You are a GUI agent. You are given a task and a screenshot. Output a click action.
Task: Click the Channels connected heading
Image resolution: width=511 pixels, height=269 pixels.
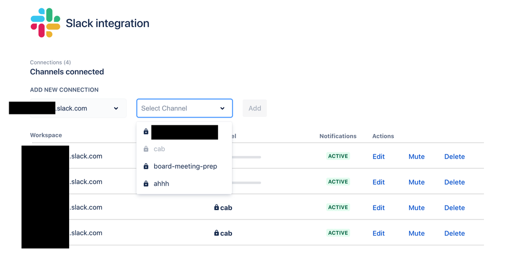point(67,72)
